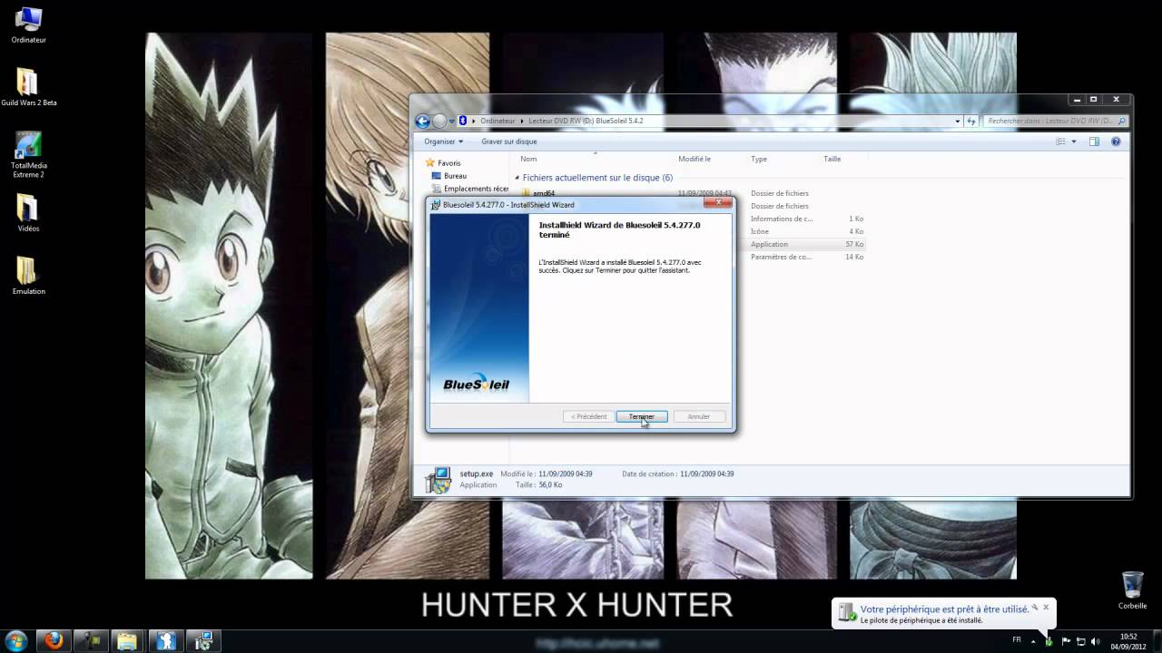Click the BlueSoleil logo in wizard
1162x653 pixels.
476,383
